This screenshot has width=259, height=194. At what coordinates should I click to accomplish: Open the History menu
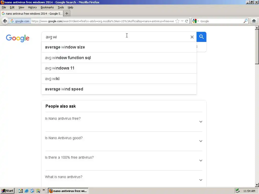tap(32, 7)
